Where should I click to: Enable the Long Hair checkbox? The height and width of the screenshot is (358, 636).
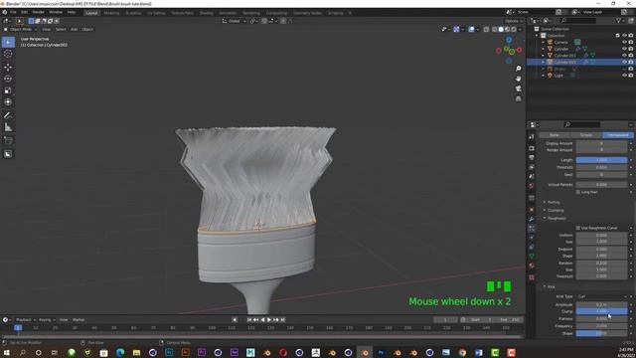pos(578,192)
